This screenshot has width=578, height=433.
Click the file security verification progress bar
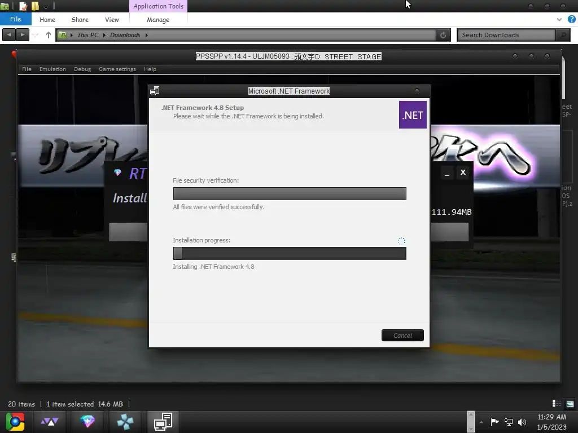290,194
